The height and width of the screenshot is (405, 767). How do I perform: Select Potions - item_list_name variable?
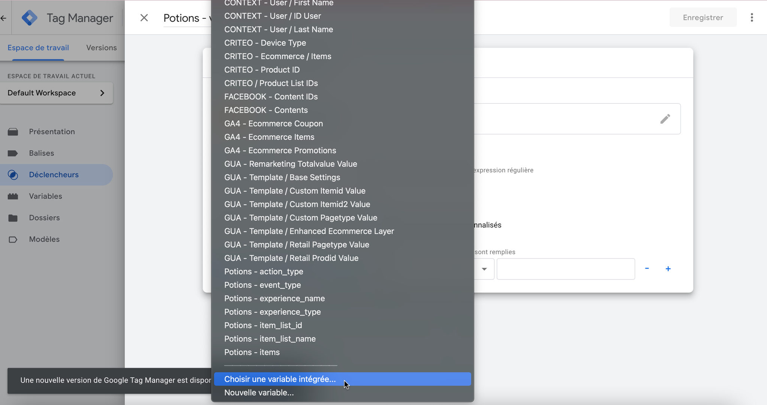tap(343, 339)
